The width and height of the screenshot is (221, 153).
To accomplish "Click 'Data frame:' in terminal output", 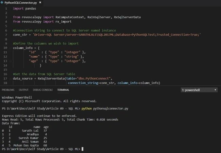I will (x=11, y=123).
